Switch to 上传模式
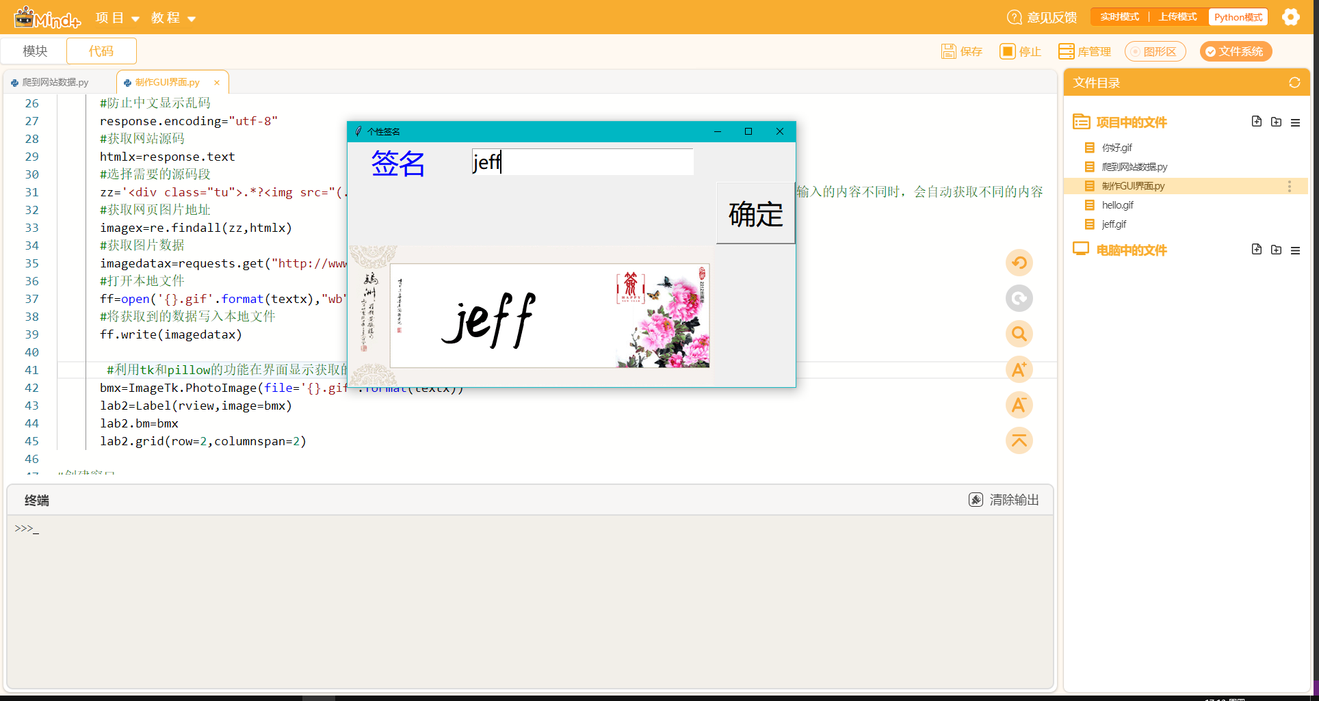This screenshot has height=701, width=1319. point(1178,17)
